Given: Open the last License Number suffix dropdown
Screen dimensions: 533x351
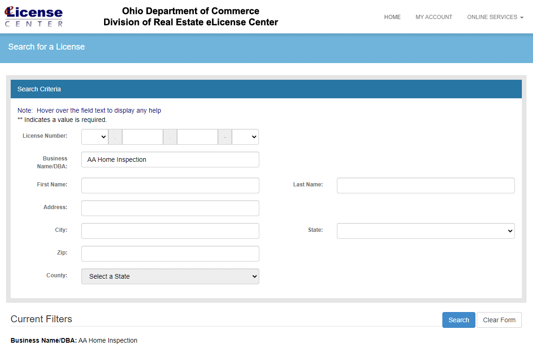Looking at the screenshot, I should 245,136.
